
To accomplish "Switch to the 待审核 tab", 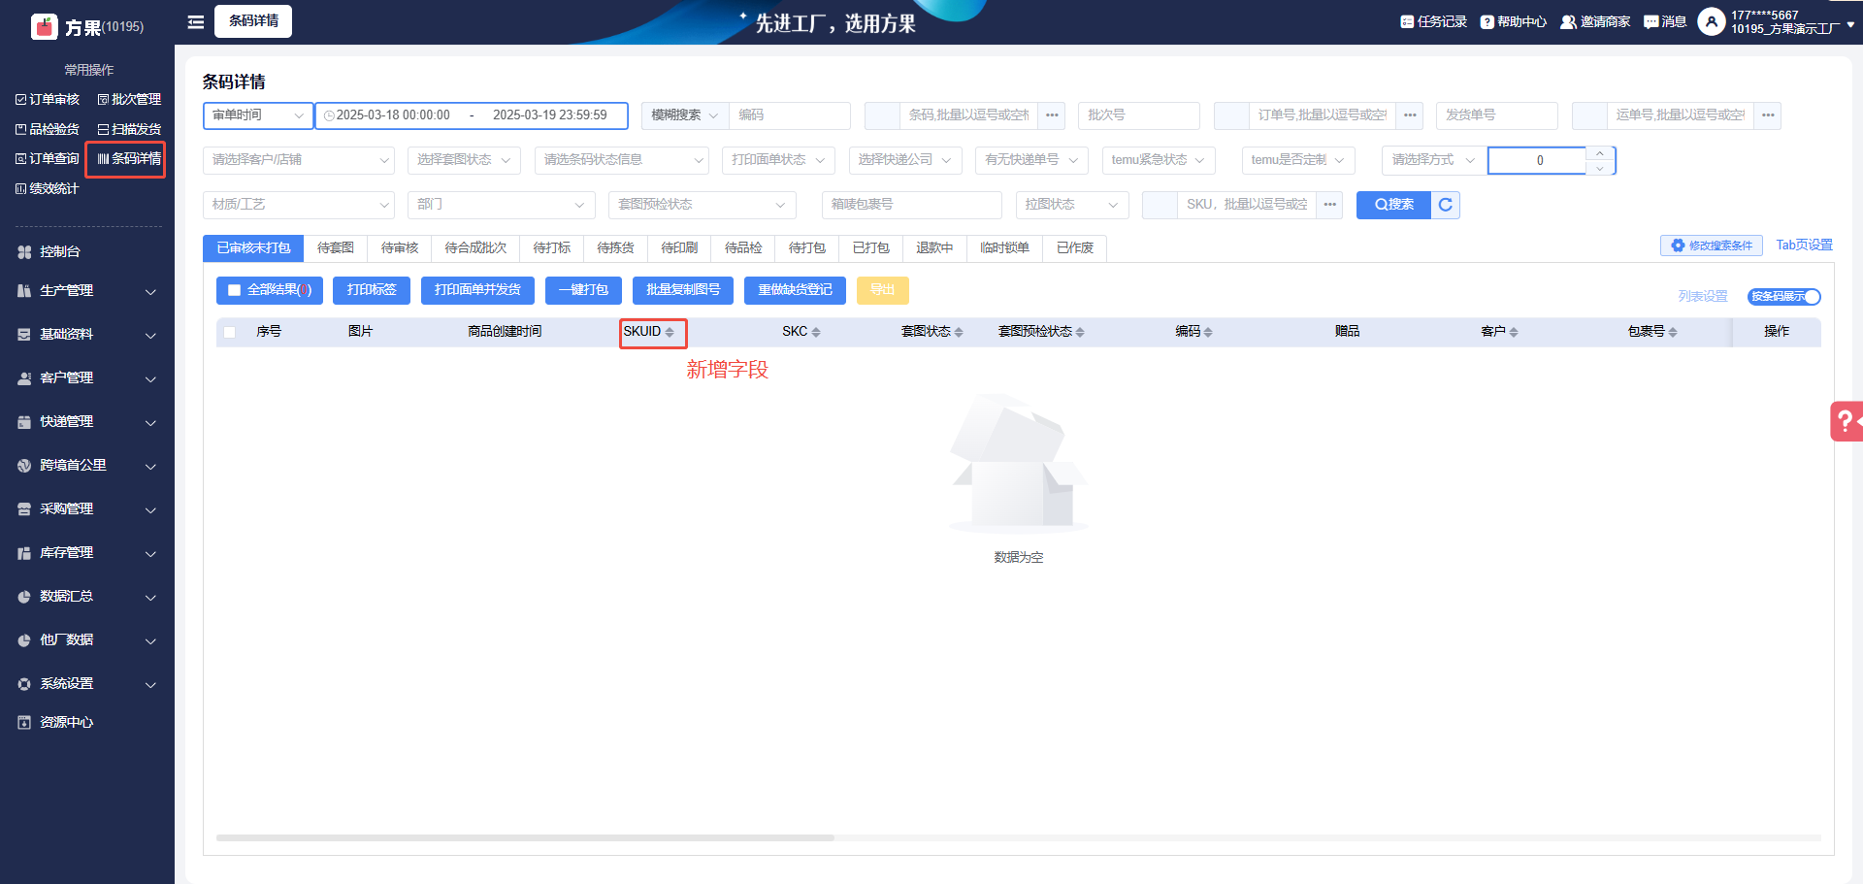I will (x=400, y=248).
